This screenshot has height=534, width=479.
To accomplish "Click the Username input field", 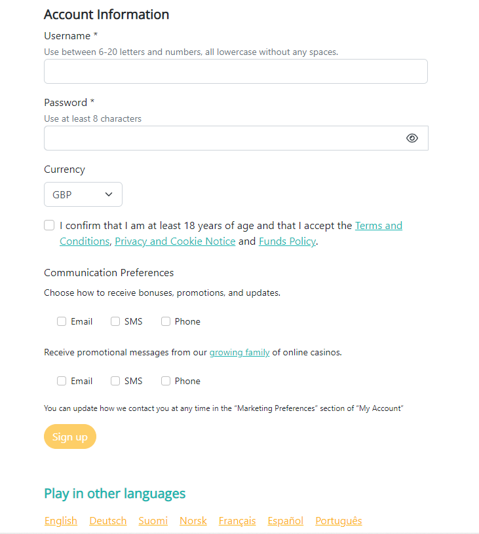I will pyautogui.click(x=236, y=71).
